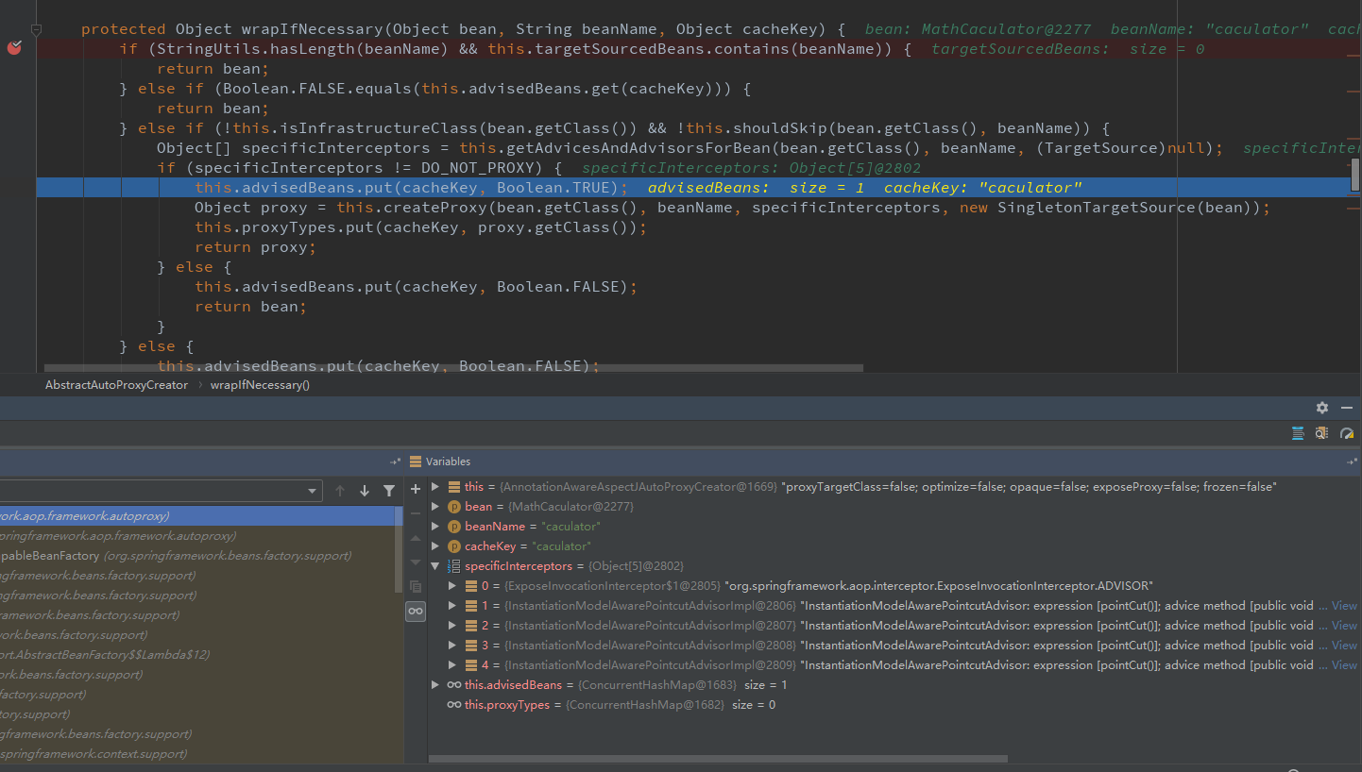
Task: Click the parameter icon beside cacheKey variable
Action: click(x=454, y=546)
